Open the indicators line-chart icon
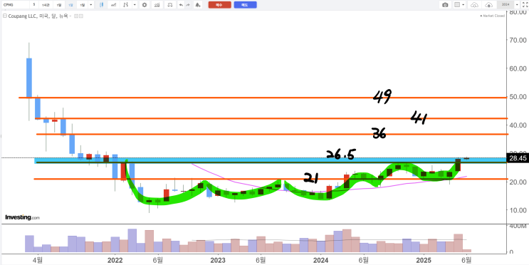The height and width of the screenshot is (265, 529). click(114, 5)
